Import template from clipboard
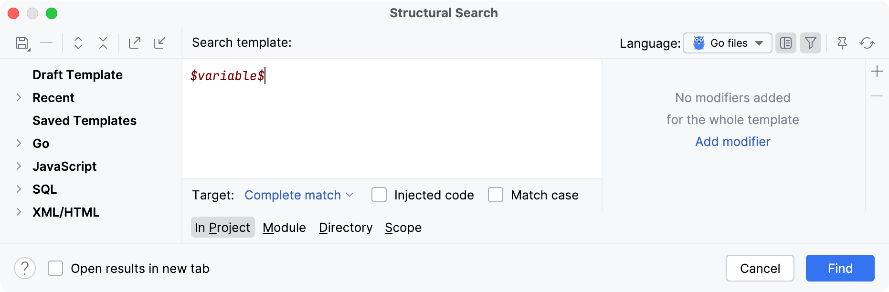Screen dimensions: 889x292 159,43
